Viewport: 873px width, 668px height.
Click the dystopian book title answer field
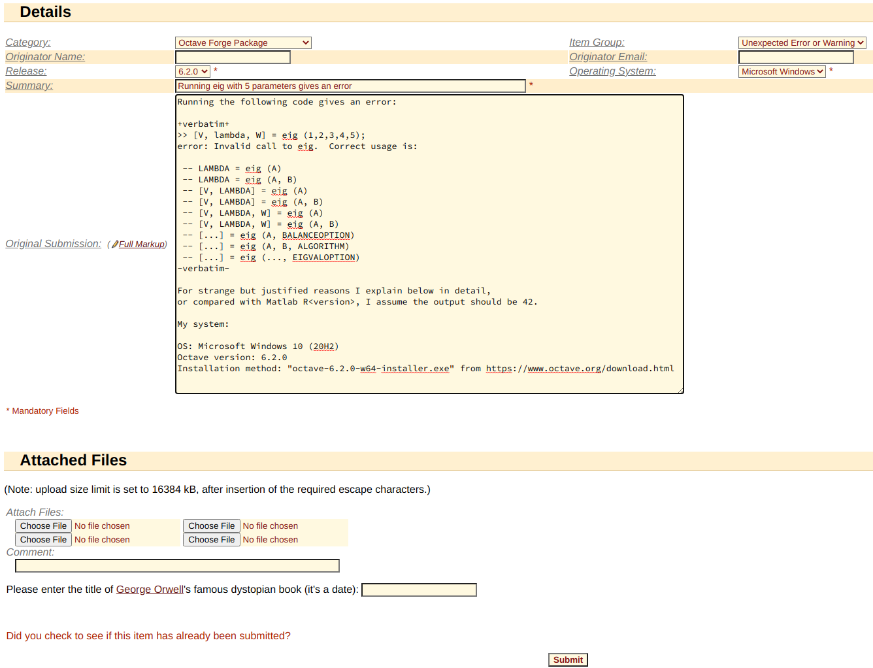click(419, 590)
